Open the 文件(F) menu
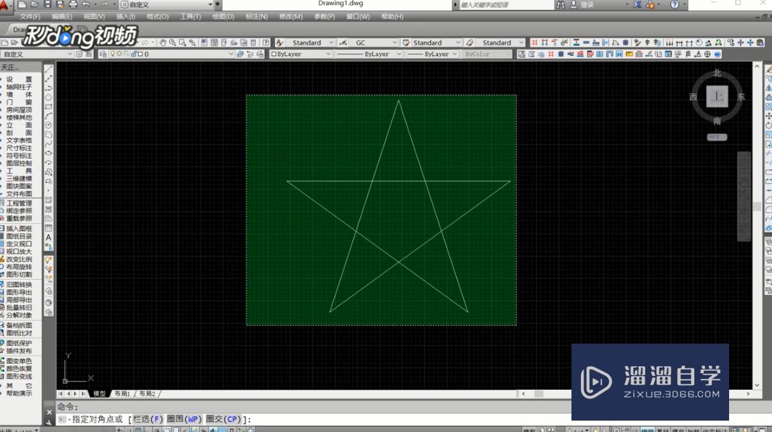The image size is (772, 432). point(31,17)
